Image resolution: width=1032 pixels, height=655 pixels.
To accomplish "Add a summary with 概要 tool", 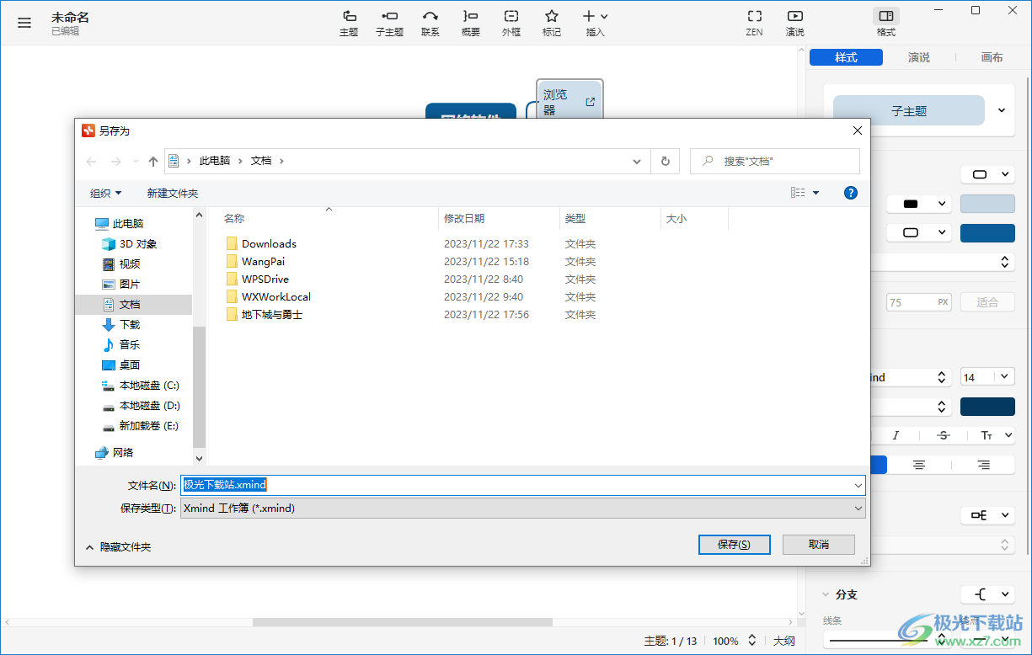I will point(471,23).
